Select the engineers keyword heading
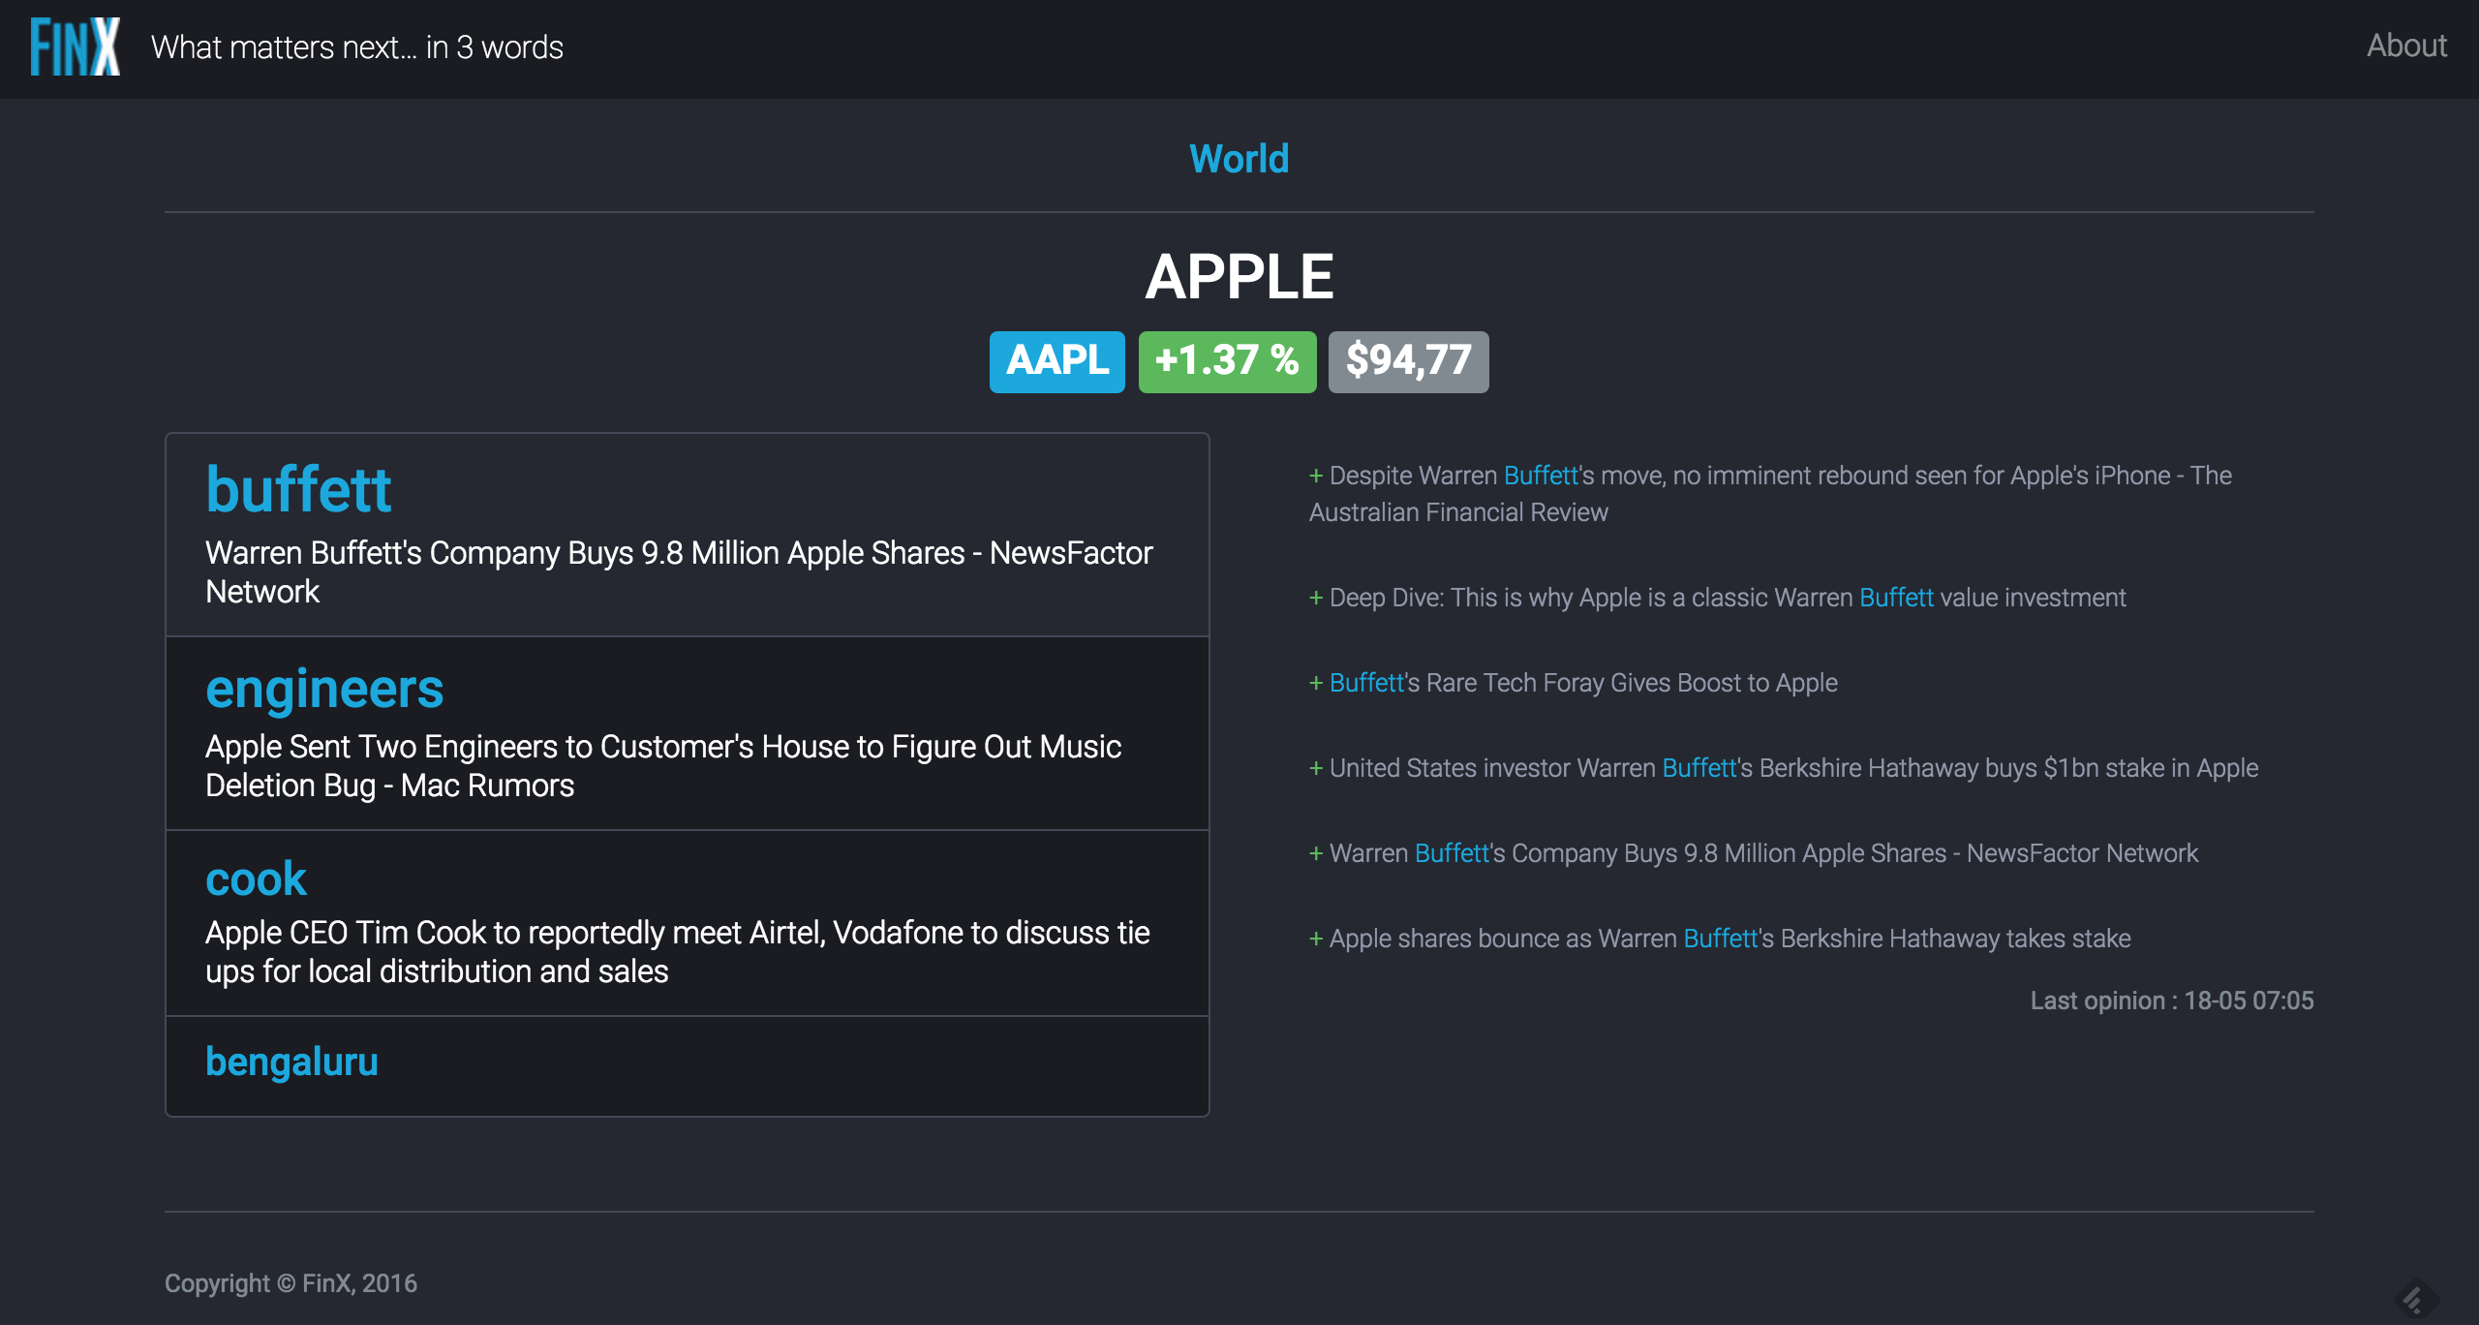Viewport: 2479px width, 1325px height. [324, 689]
